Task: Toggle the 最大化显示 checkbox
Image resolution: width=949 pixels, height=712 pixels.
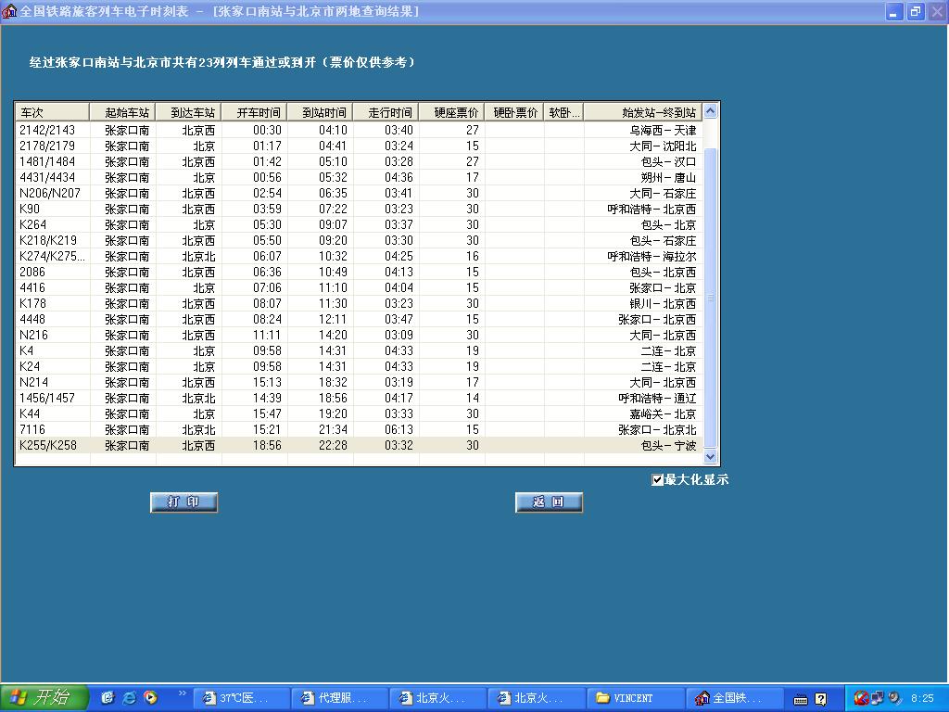Action: pos(657,480)
